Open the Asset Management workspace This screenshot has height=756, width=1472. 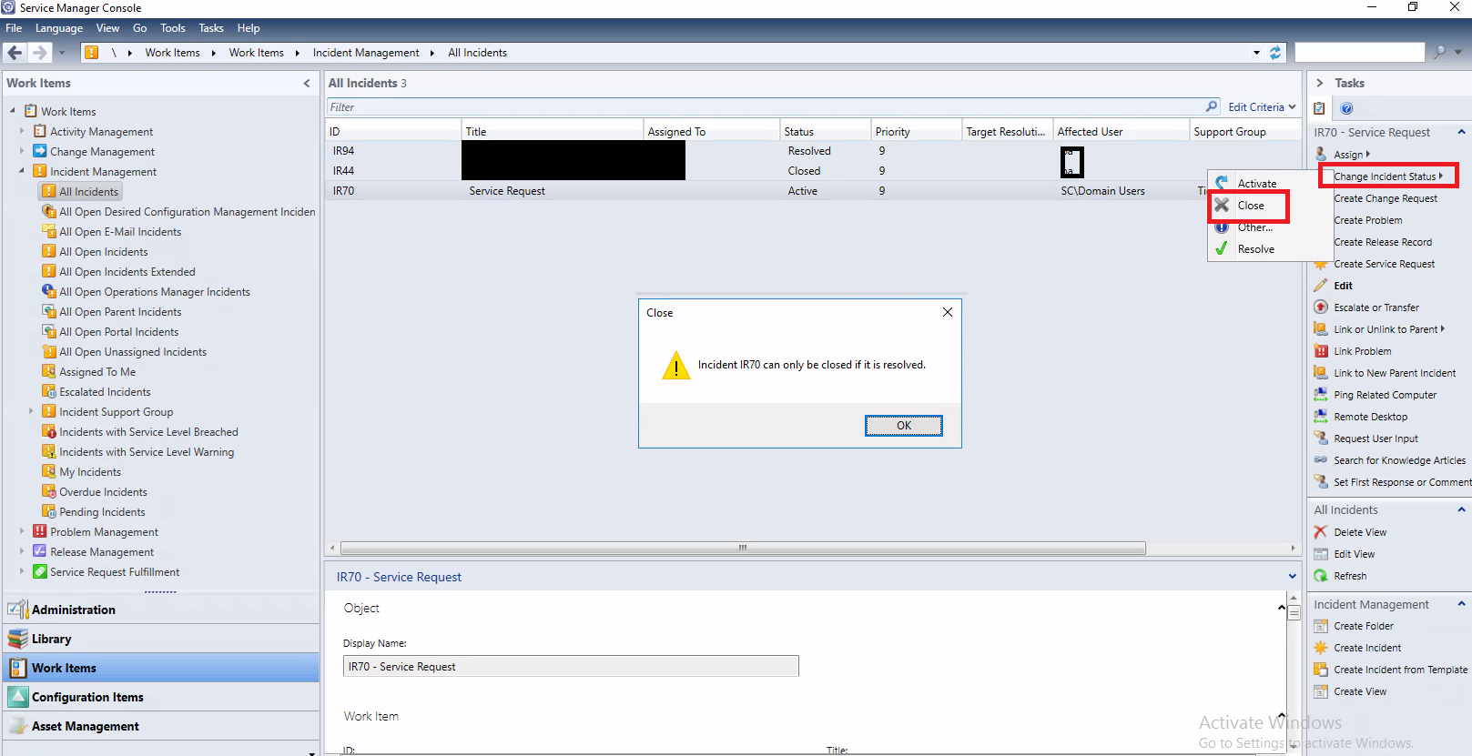(x=86, y=726)
